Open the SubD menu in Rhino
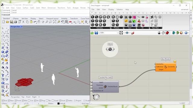Screen dimensions: 193x108 (32, 8)
